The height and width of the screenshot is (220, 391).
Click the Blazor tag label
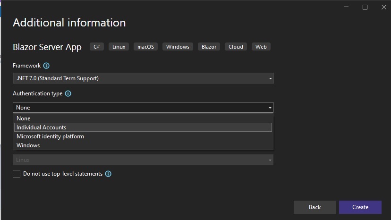pos(209,47)
